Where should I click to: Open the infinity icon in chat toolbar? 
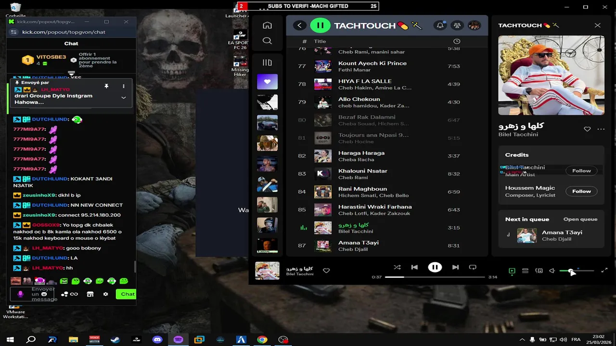(x=74, y=294)
